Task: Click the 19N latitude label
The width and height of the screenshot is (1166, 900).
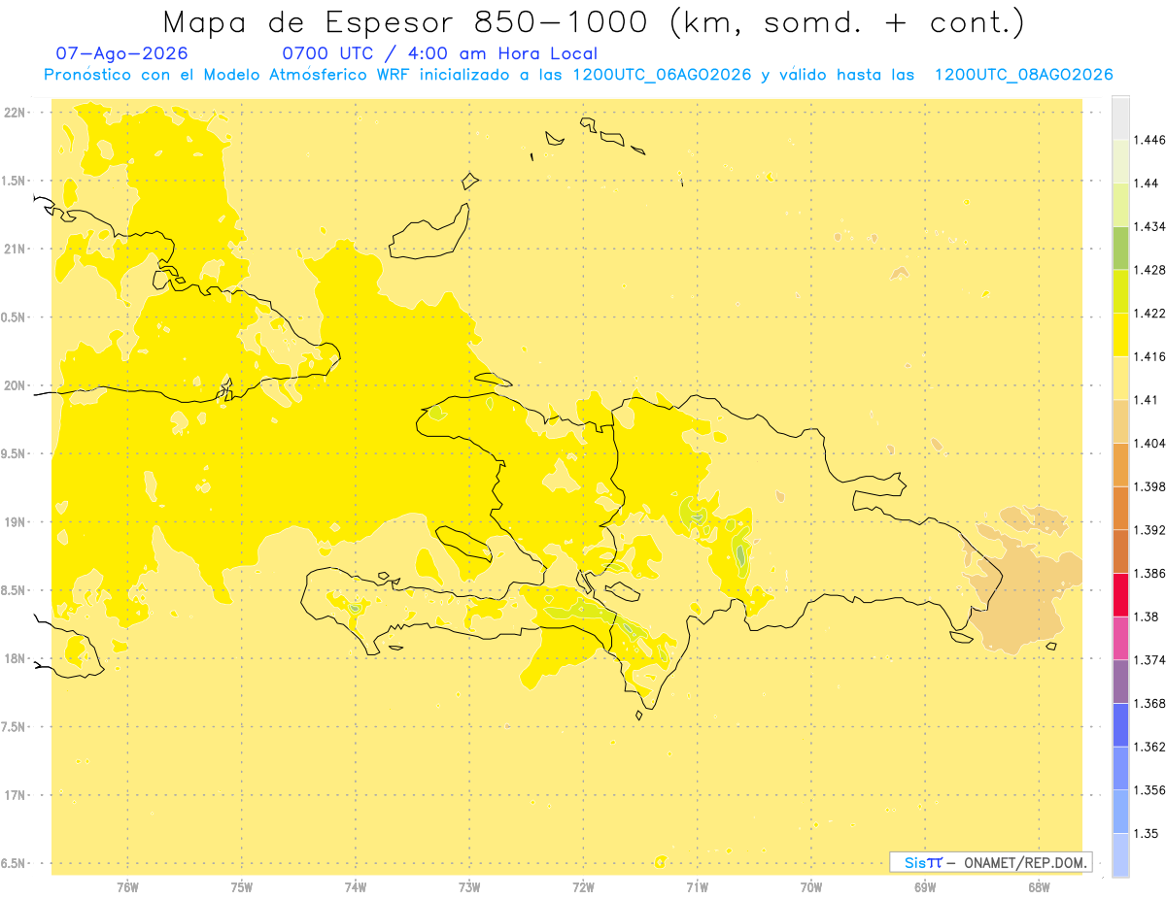Action: [x=17, y=522]
